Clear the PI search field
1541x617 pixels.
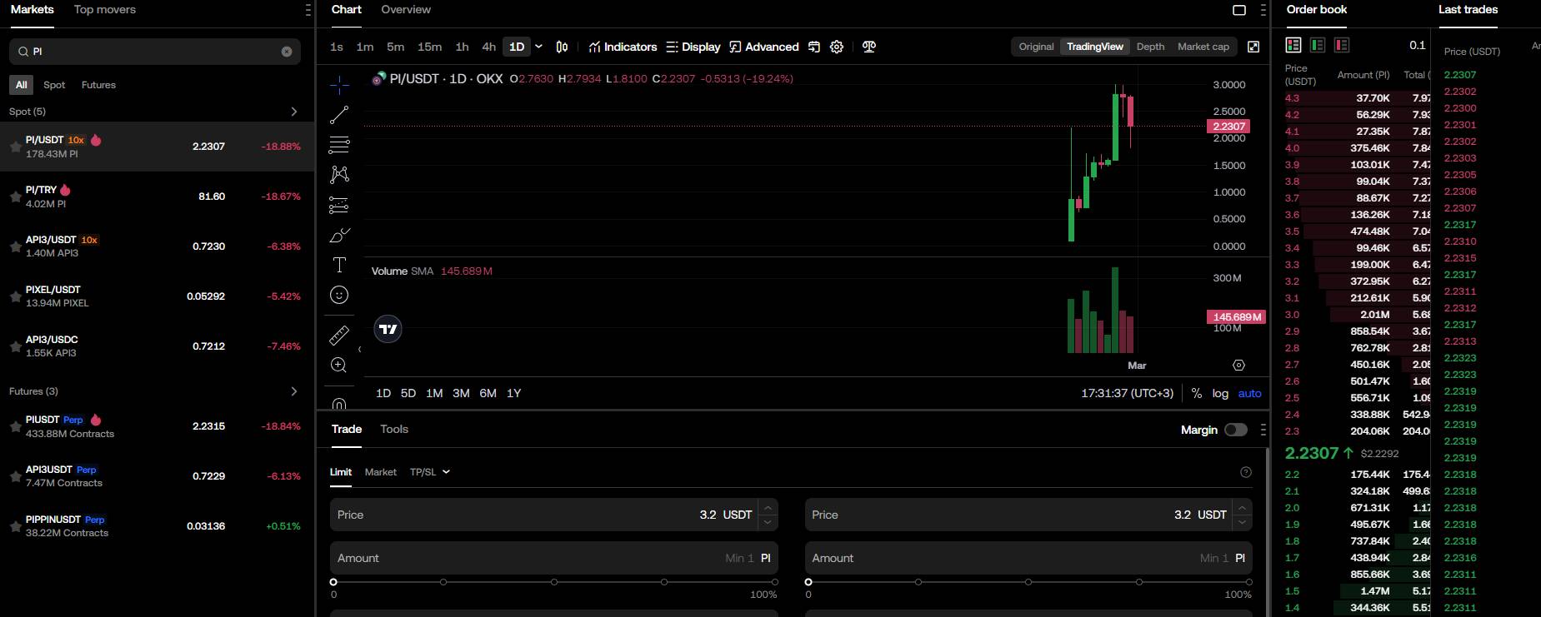tap(287, 52)
